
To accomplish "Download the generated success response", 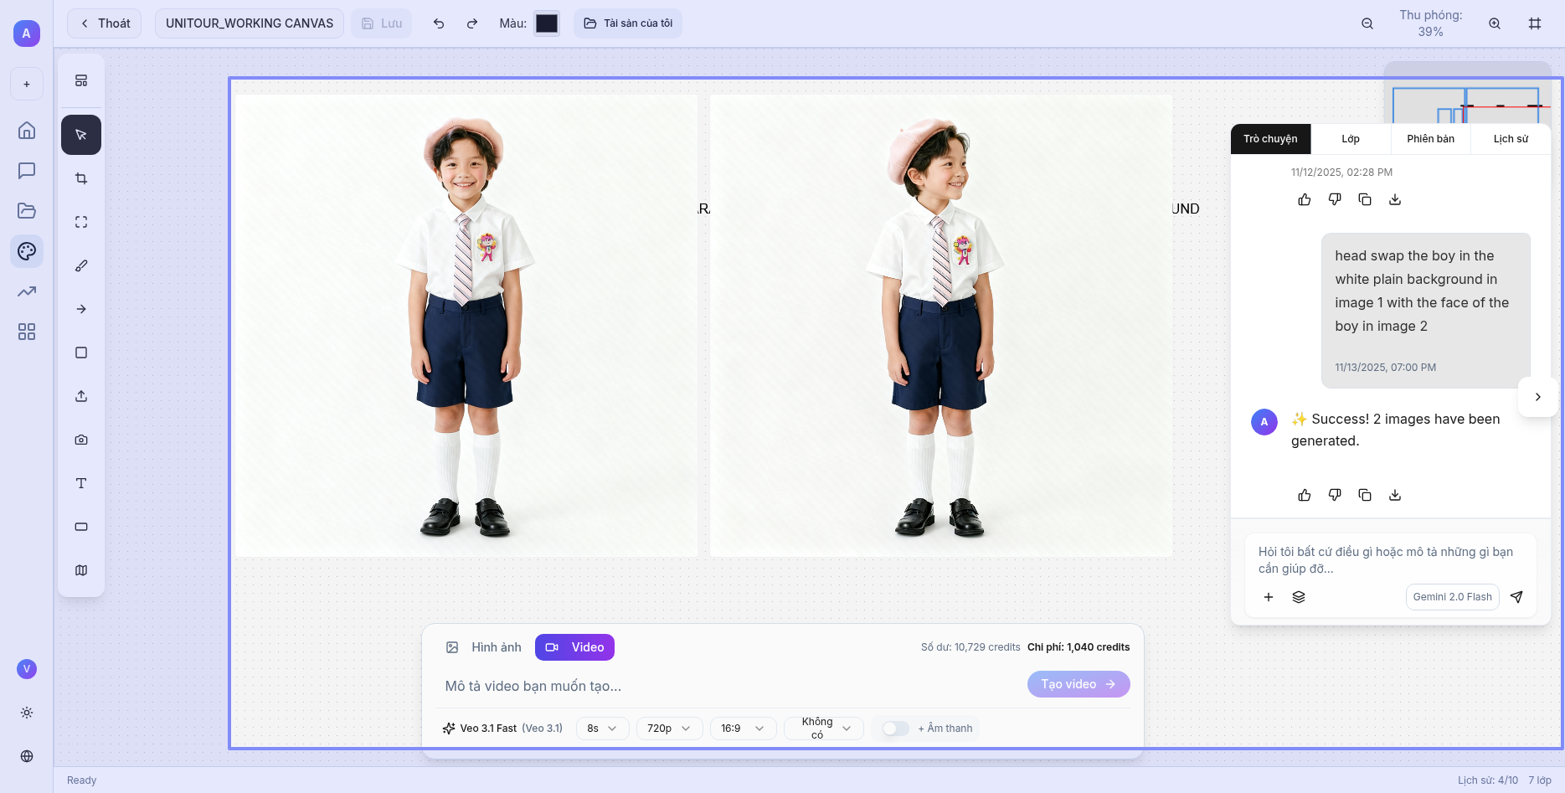I will [x=1395, y=495].
